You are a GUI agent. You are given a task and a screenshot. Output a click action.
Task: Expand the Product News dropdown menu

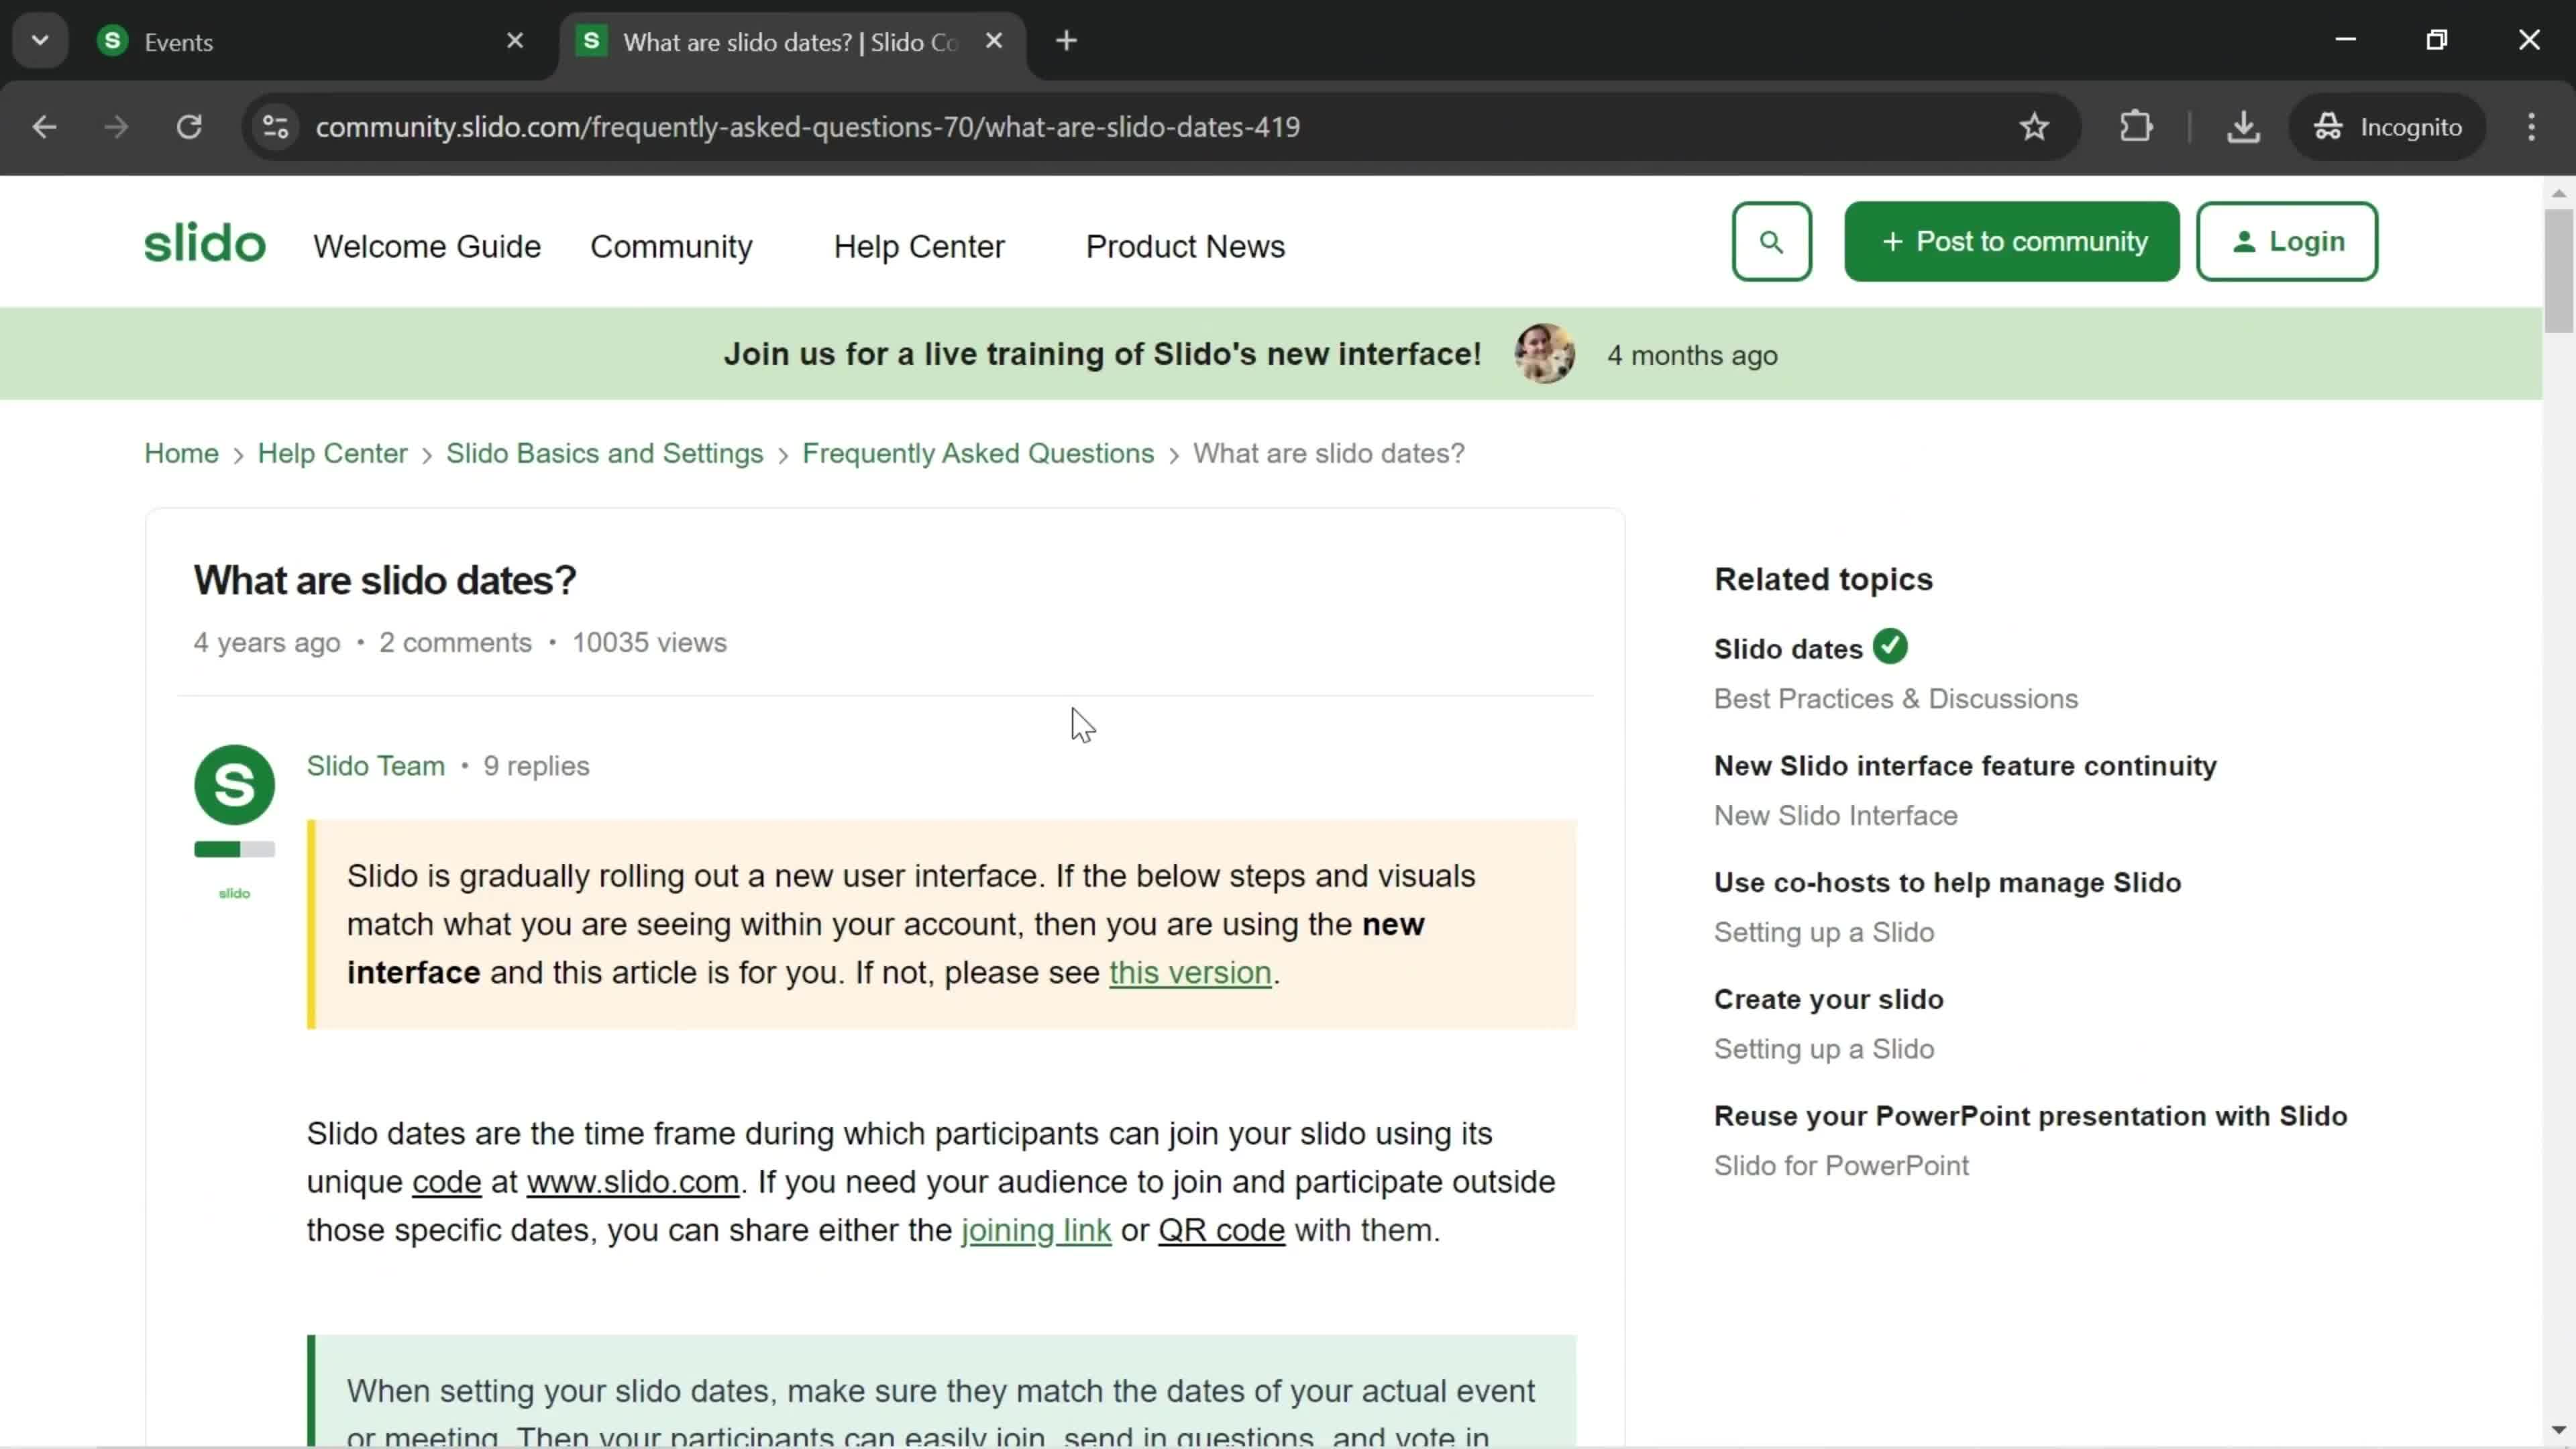point(1185,246)
